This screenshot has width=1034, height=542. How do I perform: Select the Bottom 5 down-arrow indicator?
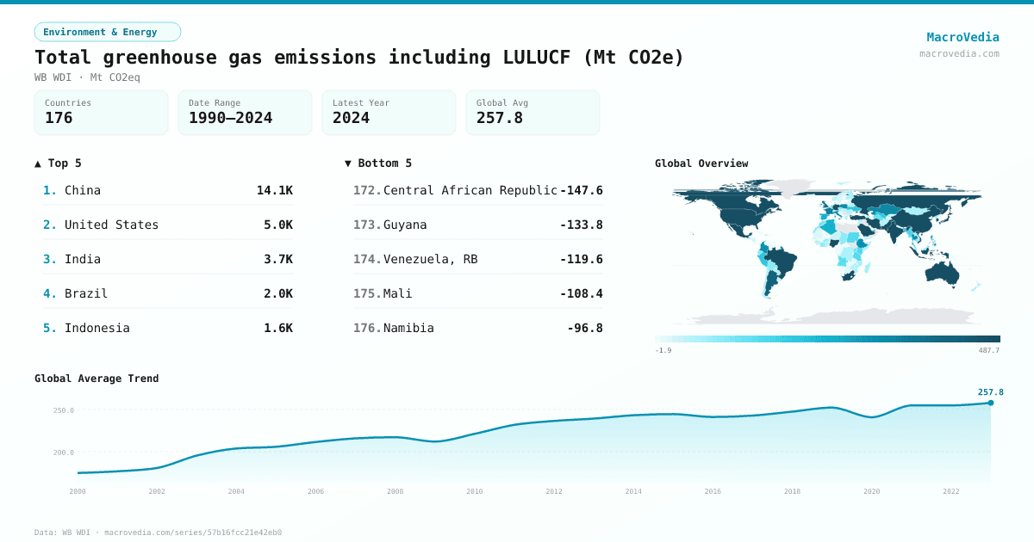347,163
